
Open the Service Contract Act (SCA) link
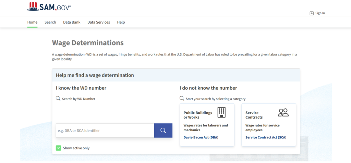pos(266,137)
